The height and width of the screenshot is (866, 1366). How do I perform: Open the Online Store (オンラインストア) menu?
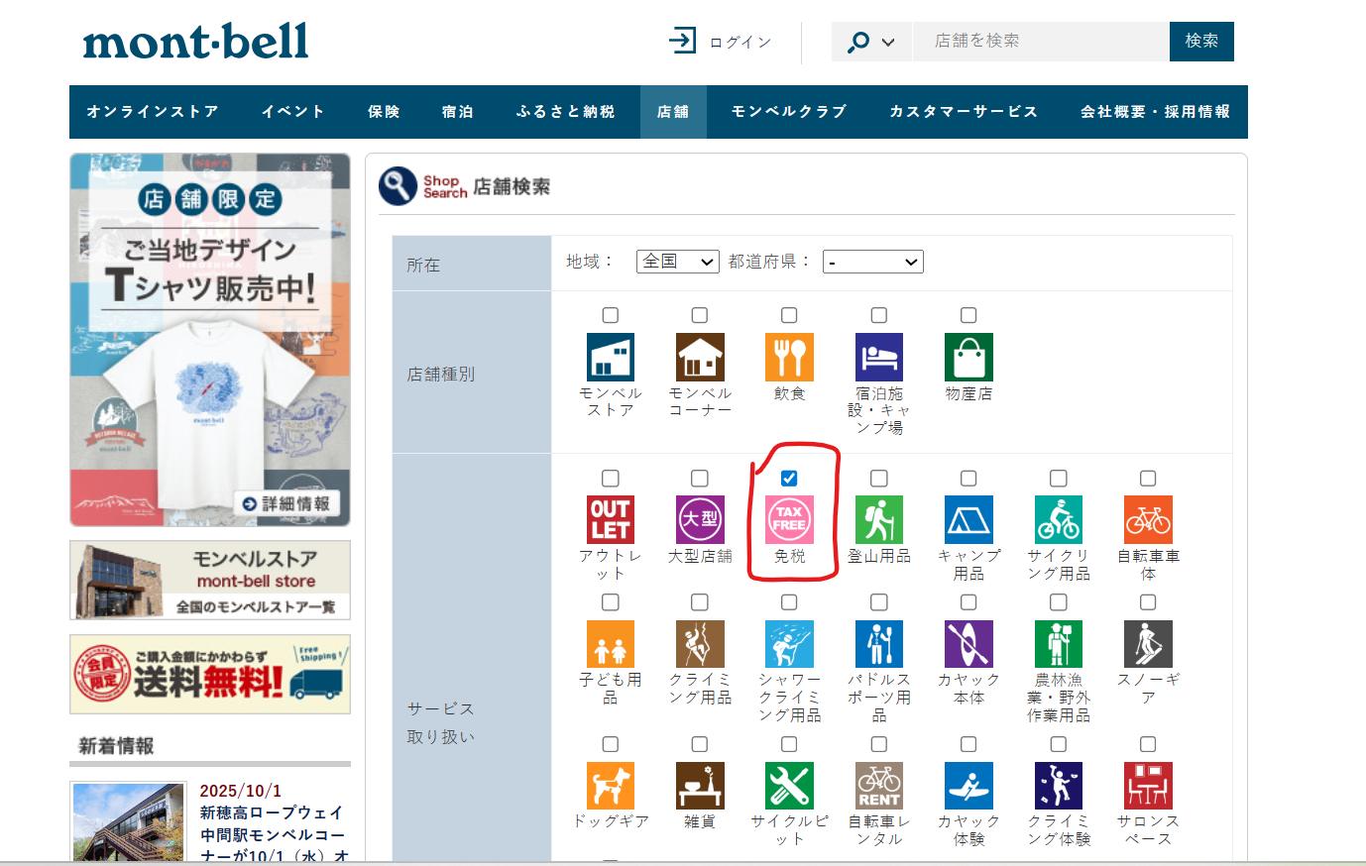153,112
